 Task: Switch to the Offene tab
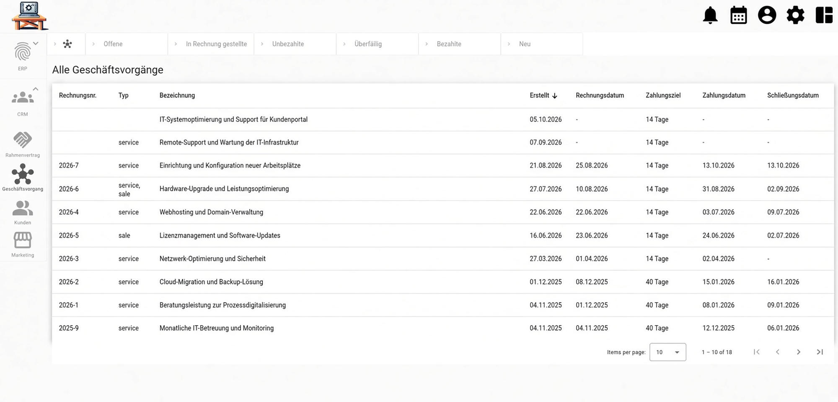(x=127, y=44)
